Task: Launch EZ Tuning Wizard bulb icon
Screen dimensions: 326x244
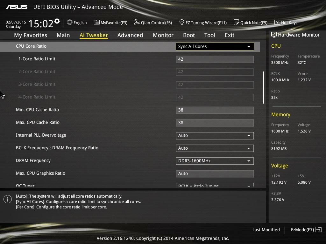Action: 181,22
